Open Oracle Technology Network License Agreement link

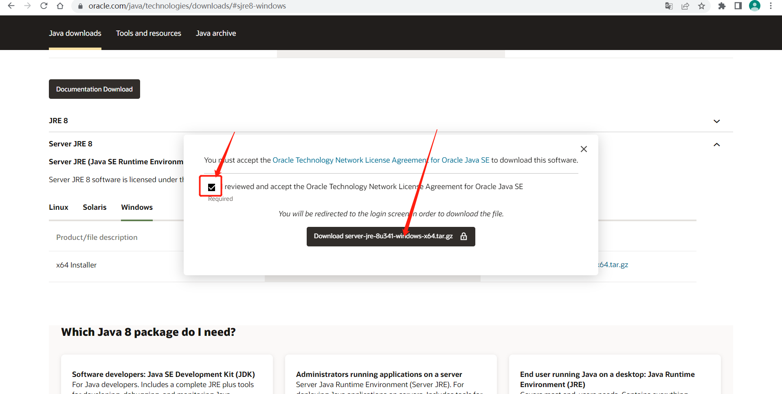coord(381,160)
